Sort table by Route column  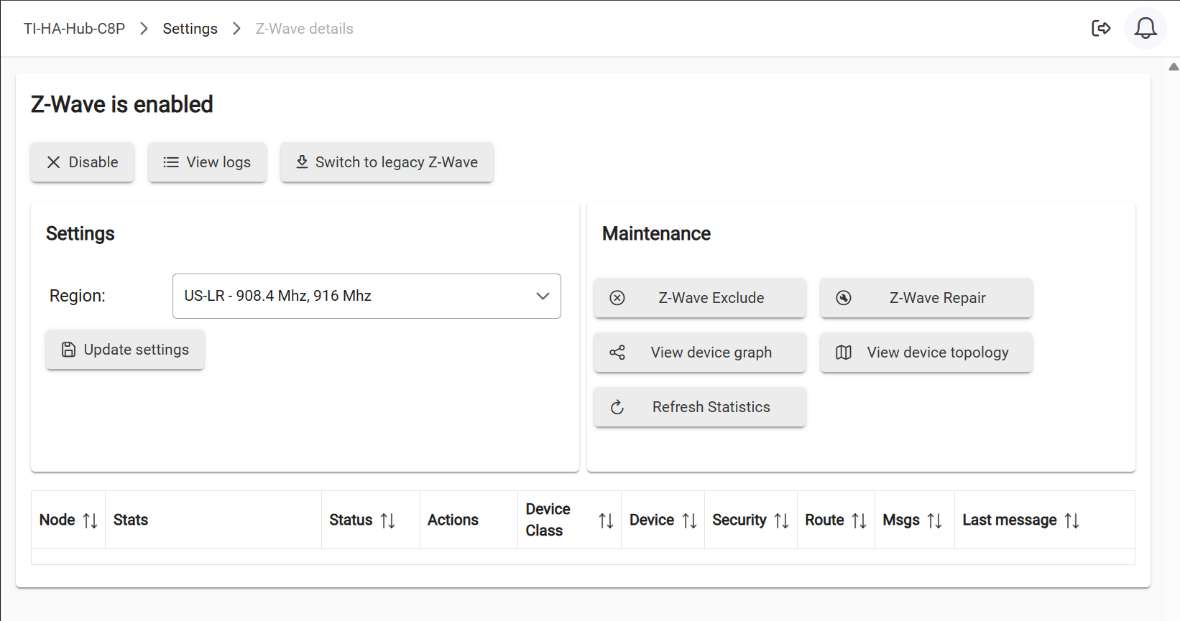click(x=859, y=520)
